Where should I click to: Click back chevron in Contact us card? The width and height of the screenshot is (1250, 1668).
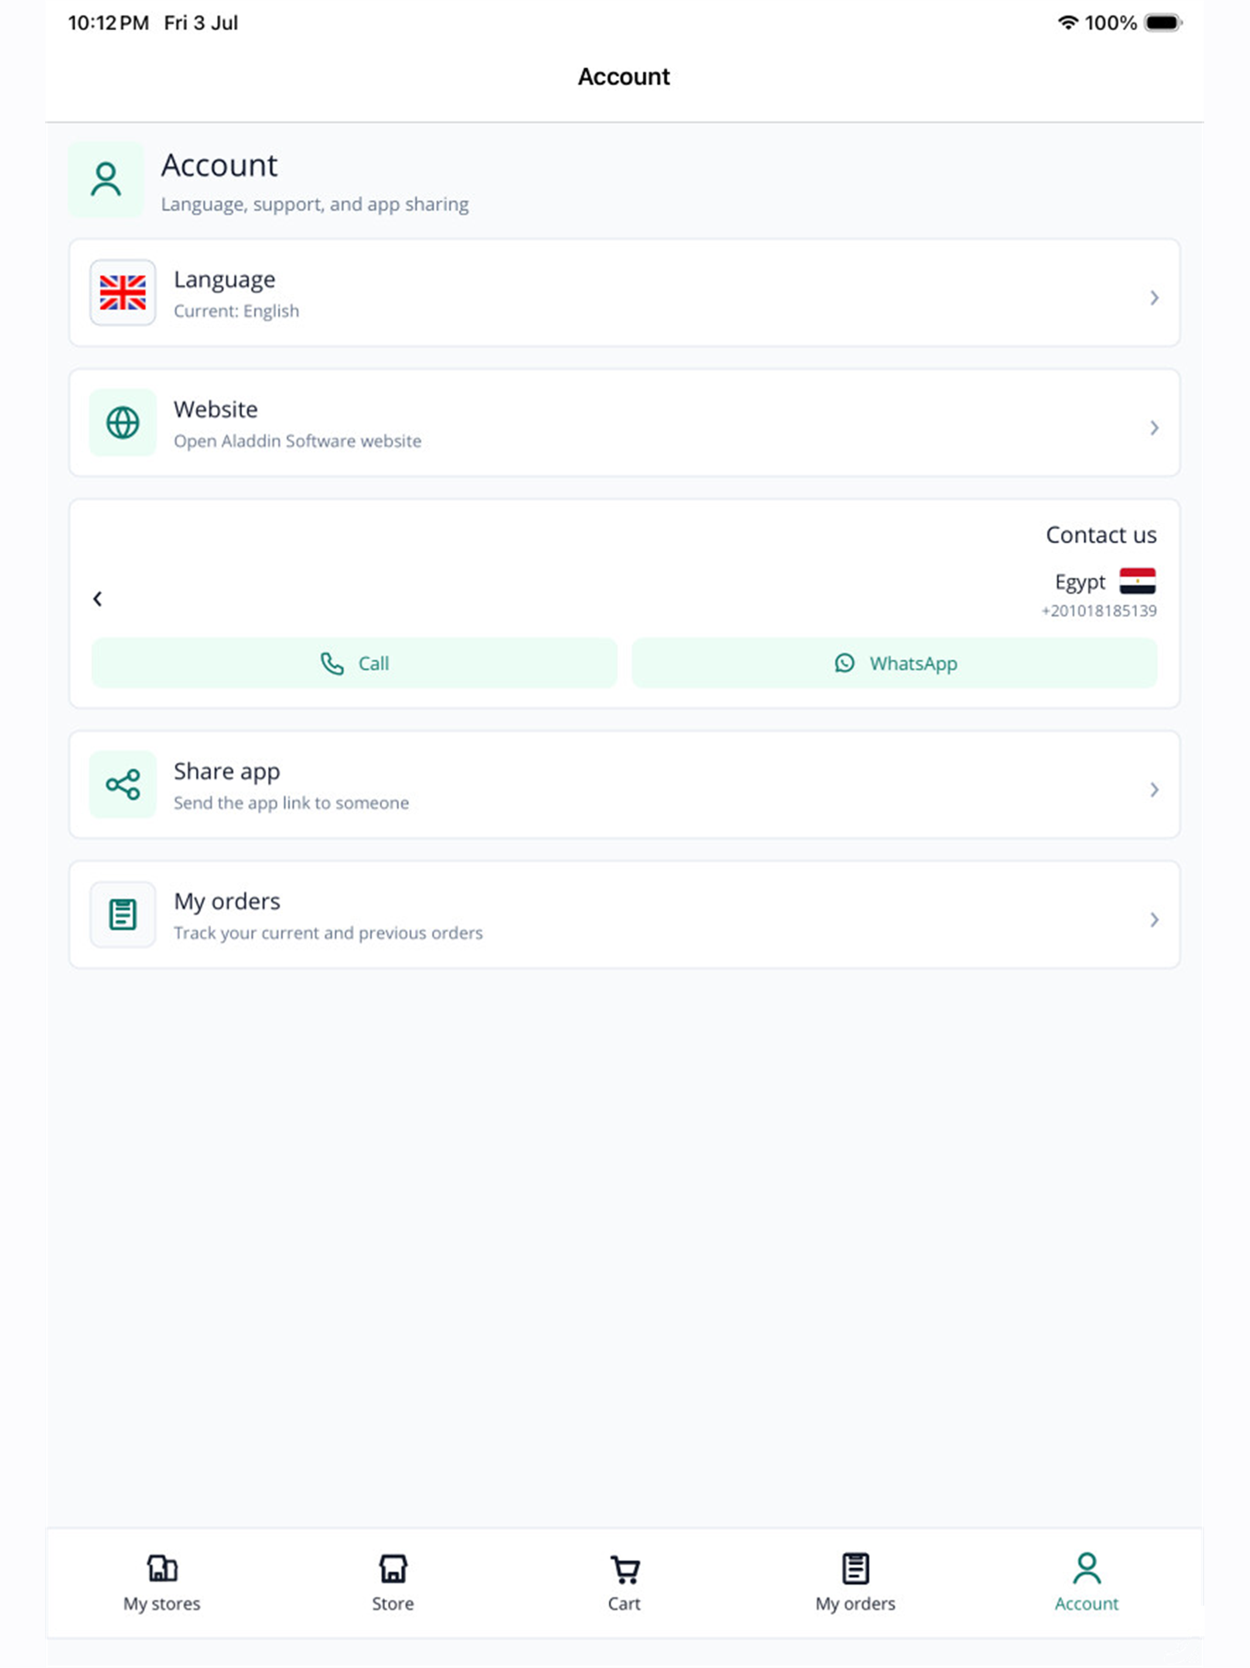(x=97, y=599)
